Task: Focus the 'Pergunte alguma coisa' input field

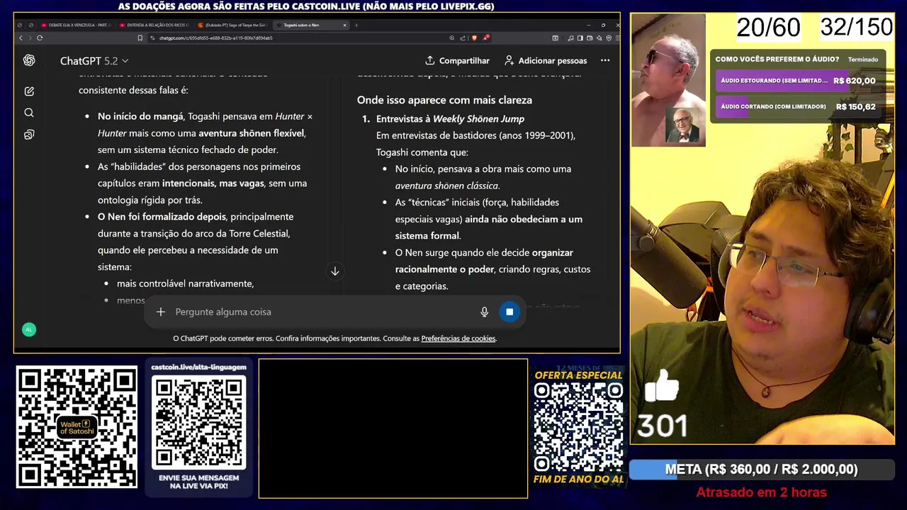Action: pyautogui.click(x=322, y=312)
